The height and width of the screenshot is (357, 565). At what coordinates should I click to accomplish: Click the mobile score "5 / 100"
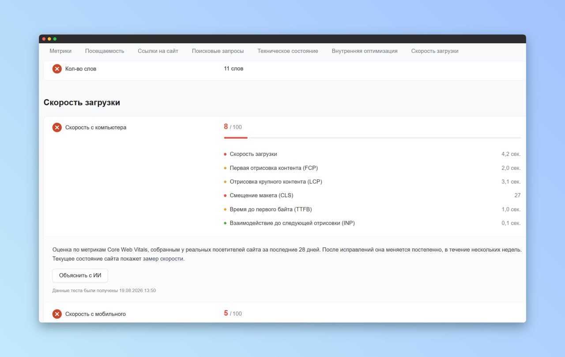pos(233,313)
